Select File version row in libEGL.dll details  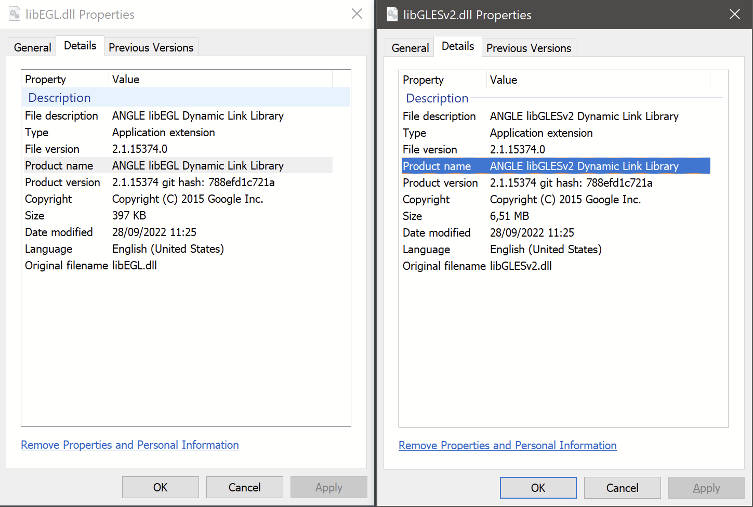[x=178, y=149]
